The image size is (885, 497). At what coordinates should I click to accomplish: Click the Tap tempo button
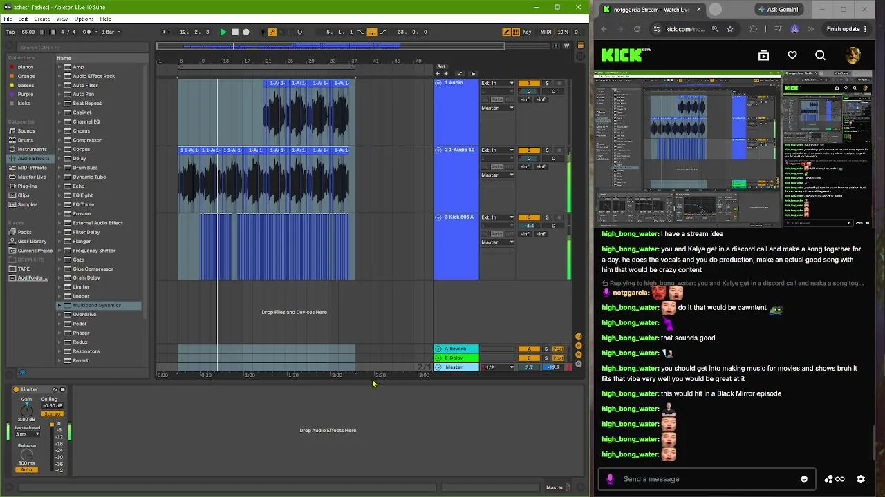(x=10, y=32)
